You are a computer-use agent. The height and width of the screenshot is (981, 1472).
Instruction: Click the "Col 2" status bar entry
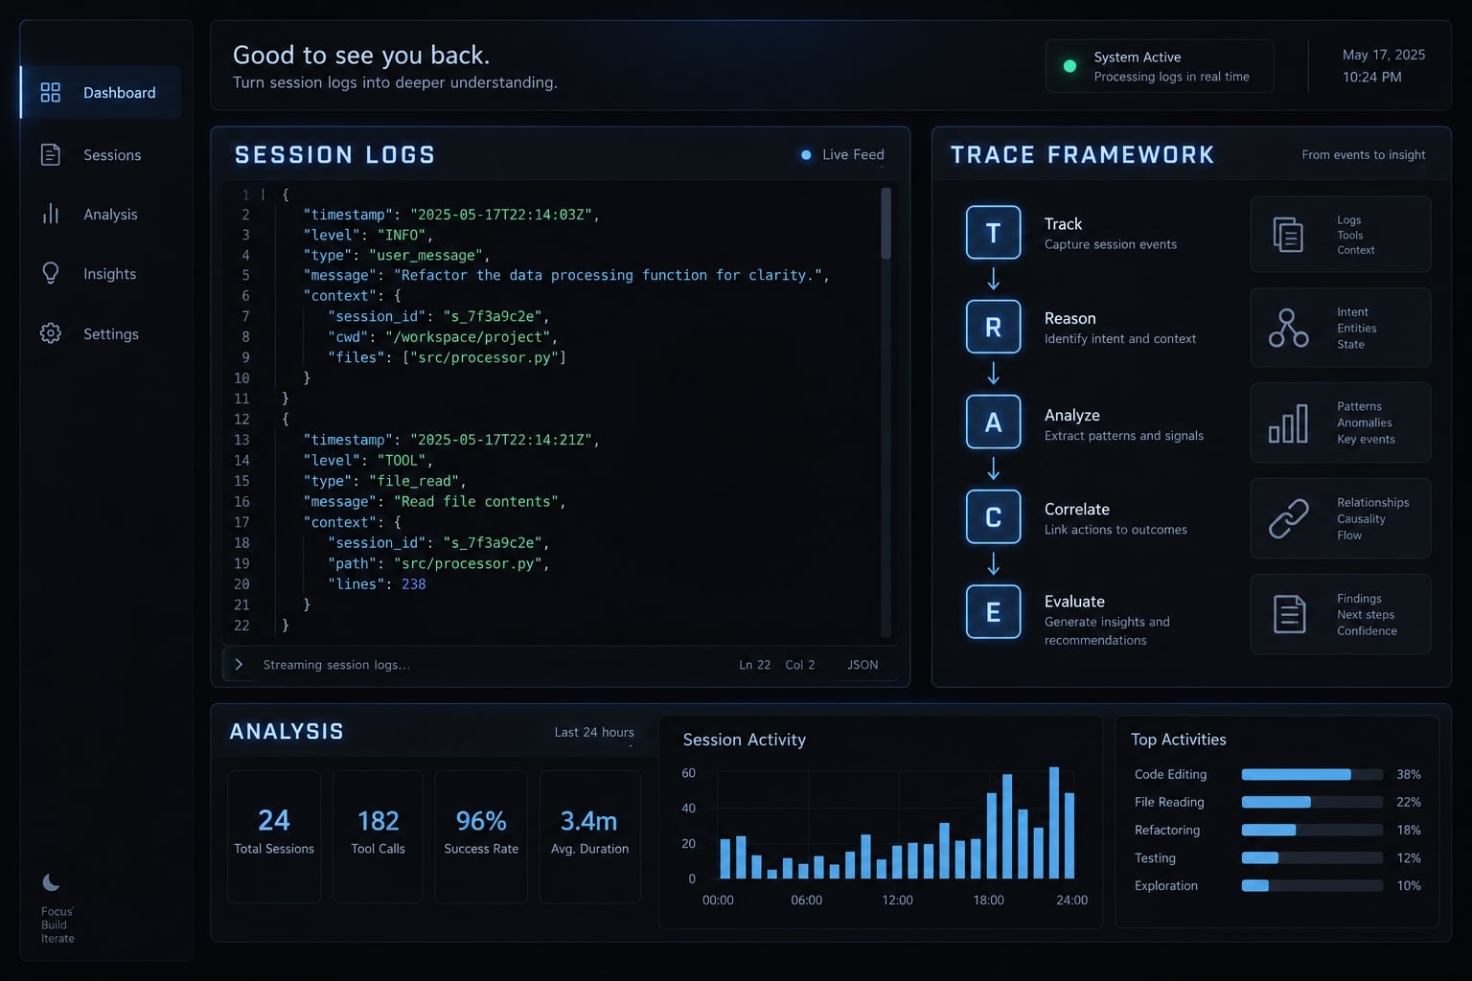pyautogui.click(x=800, y=665)
